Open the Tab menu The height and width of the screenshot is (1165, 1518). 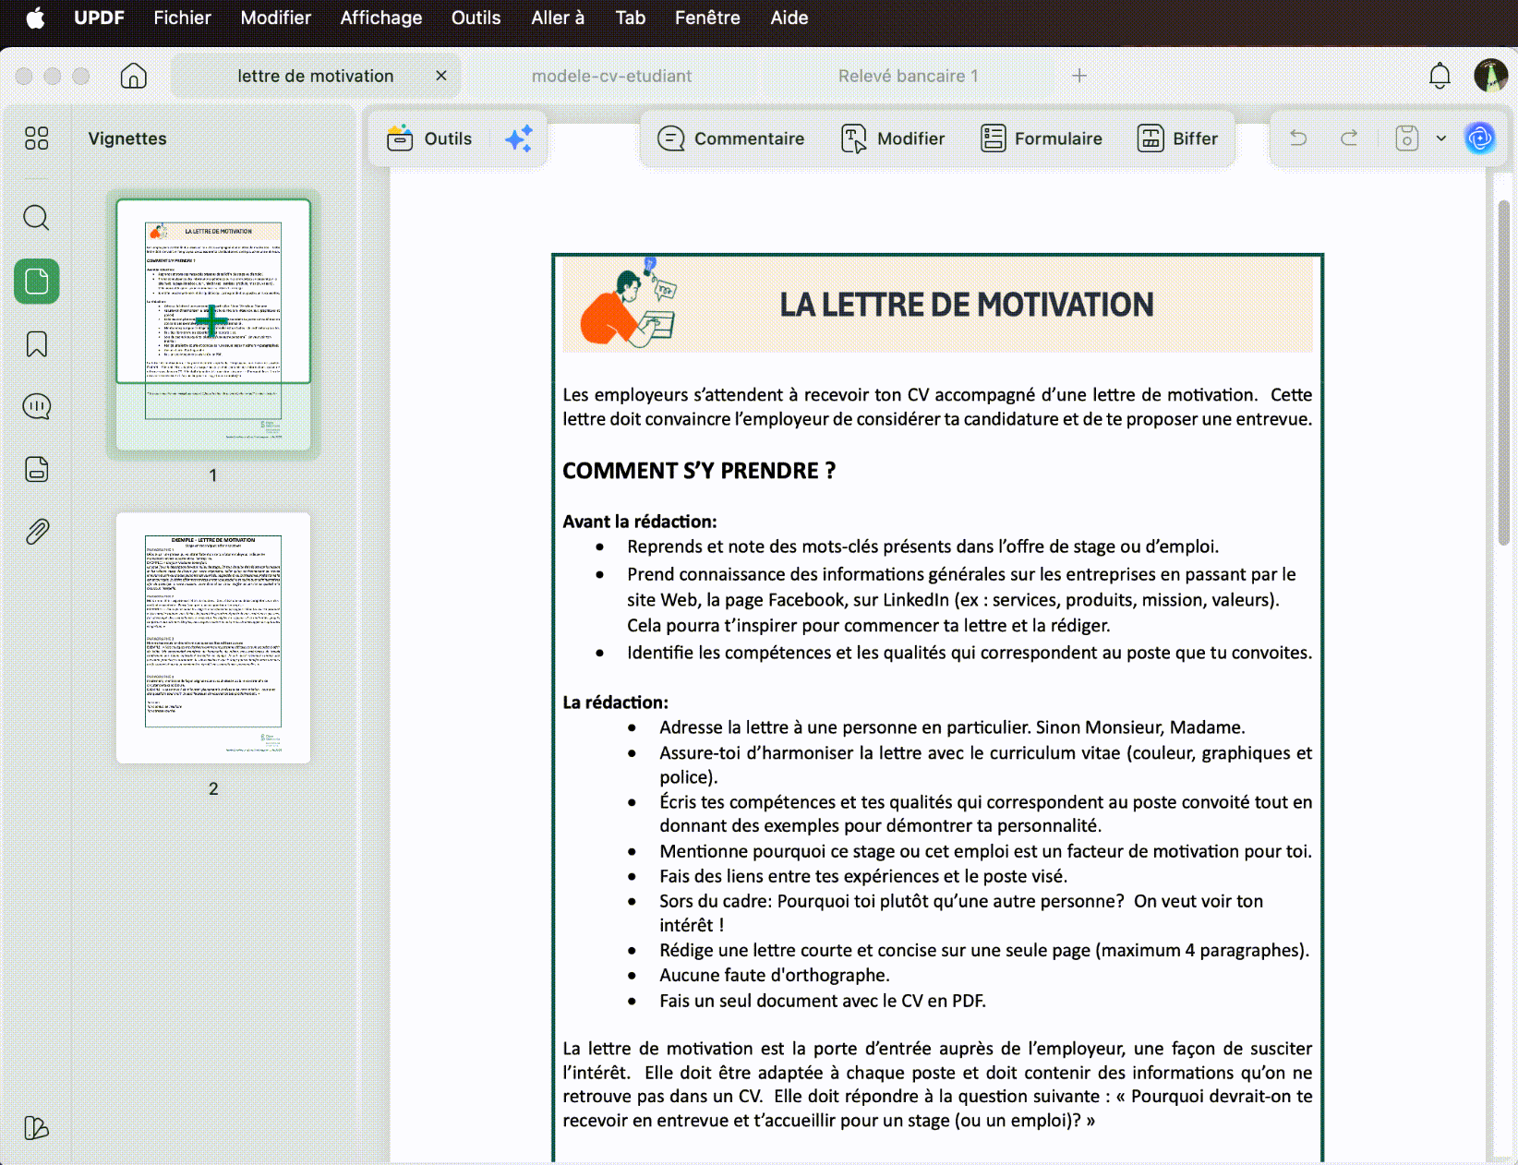[x=630, y=18]
